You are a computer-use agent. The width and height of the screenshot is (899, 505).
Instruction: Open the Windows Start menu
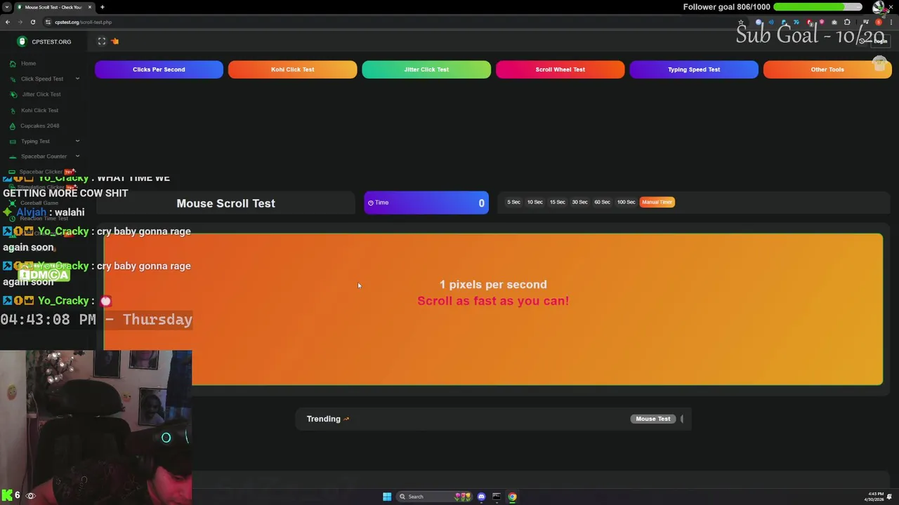[387, 497]
